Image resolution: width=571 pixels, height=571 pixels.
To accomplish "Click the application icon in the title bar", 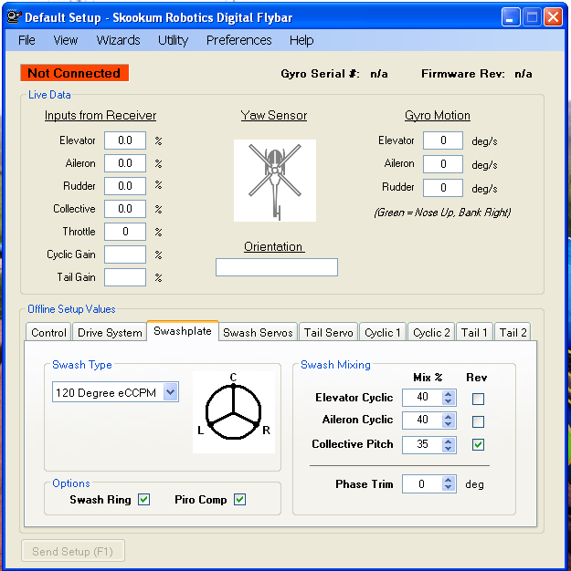I will (x=15, y=17).
